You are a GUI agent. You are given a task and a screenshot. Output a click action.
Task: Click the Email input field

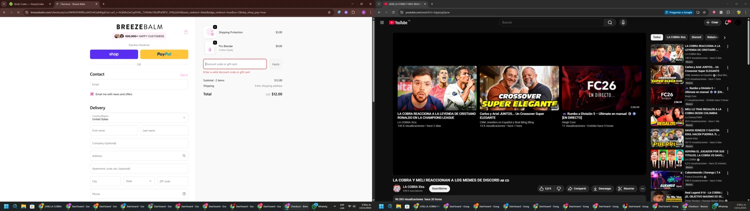[x=139, y=84]
